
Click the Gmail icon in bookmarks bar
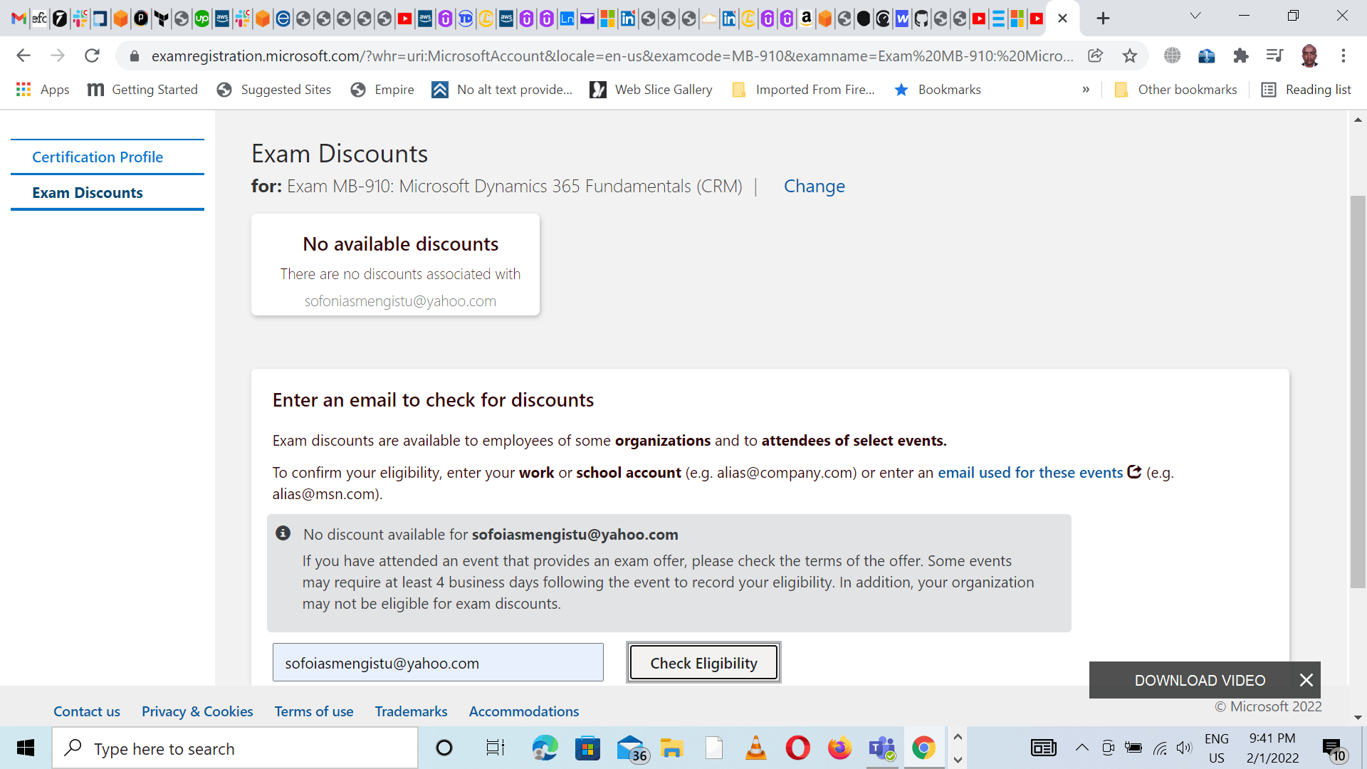19,19
